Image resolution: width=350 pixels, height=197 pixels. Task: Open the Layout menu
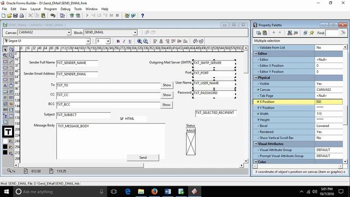tap(35, 9)
